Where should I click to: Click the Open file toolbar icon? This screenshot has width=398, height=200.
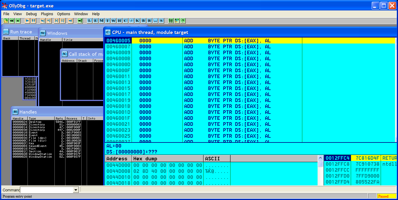coord(6,21)
